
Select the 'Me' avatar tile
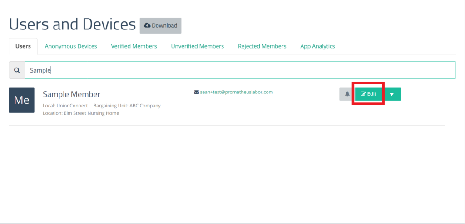22,100
